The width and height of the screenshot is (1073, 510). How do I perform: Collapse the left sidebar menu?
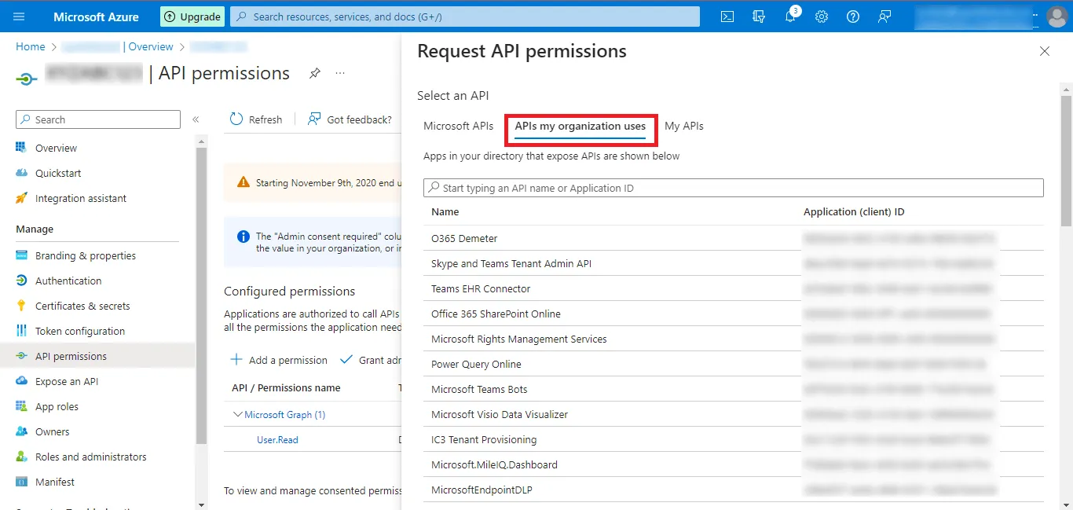tap(196, 119)
